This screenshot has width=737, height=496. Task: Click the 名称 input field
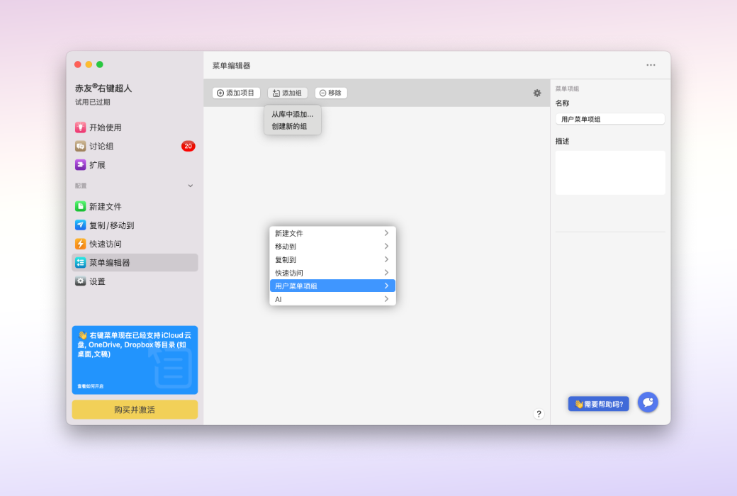pos(610,119)
